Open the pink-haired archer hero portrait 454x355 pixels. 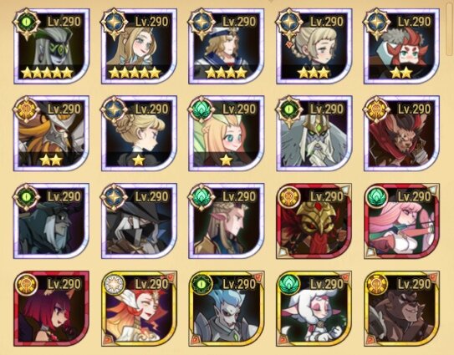point(402,221)
